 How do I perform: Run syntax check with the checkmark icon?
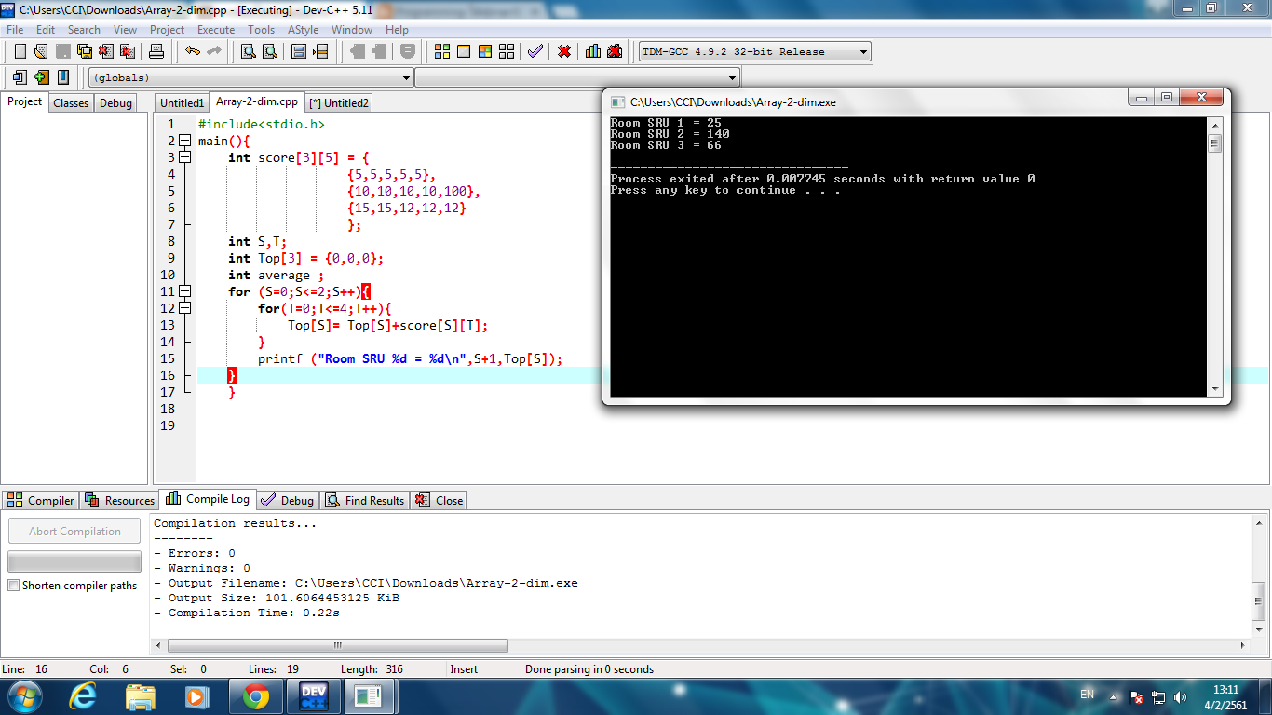535,51
